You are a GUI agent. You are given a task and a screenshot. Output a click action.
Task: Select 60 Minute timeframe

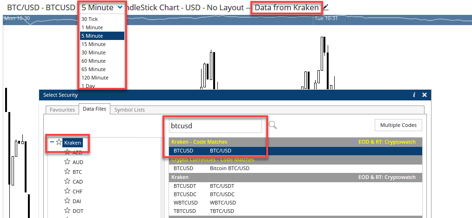[x=102, y=61]
